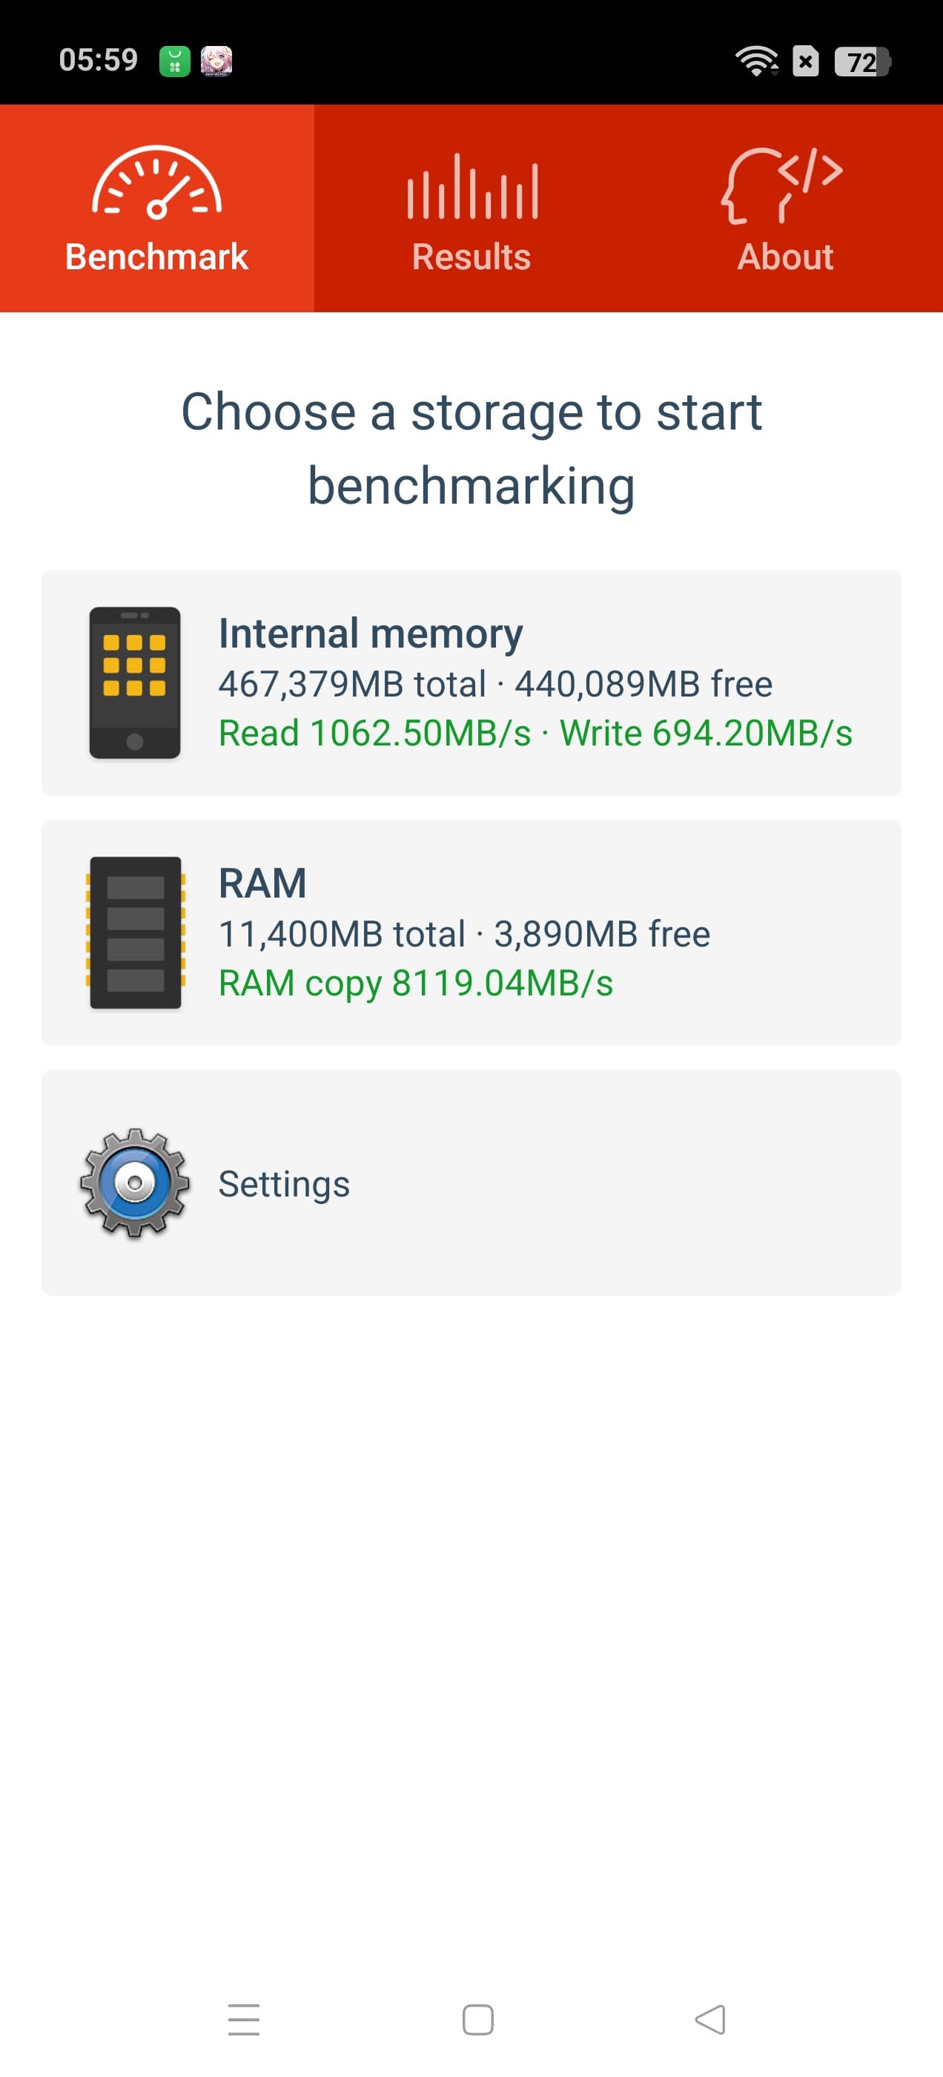943x2077 pixels.
Task: Tap the battery level indicator
Action: pos(861,62)
